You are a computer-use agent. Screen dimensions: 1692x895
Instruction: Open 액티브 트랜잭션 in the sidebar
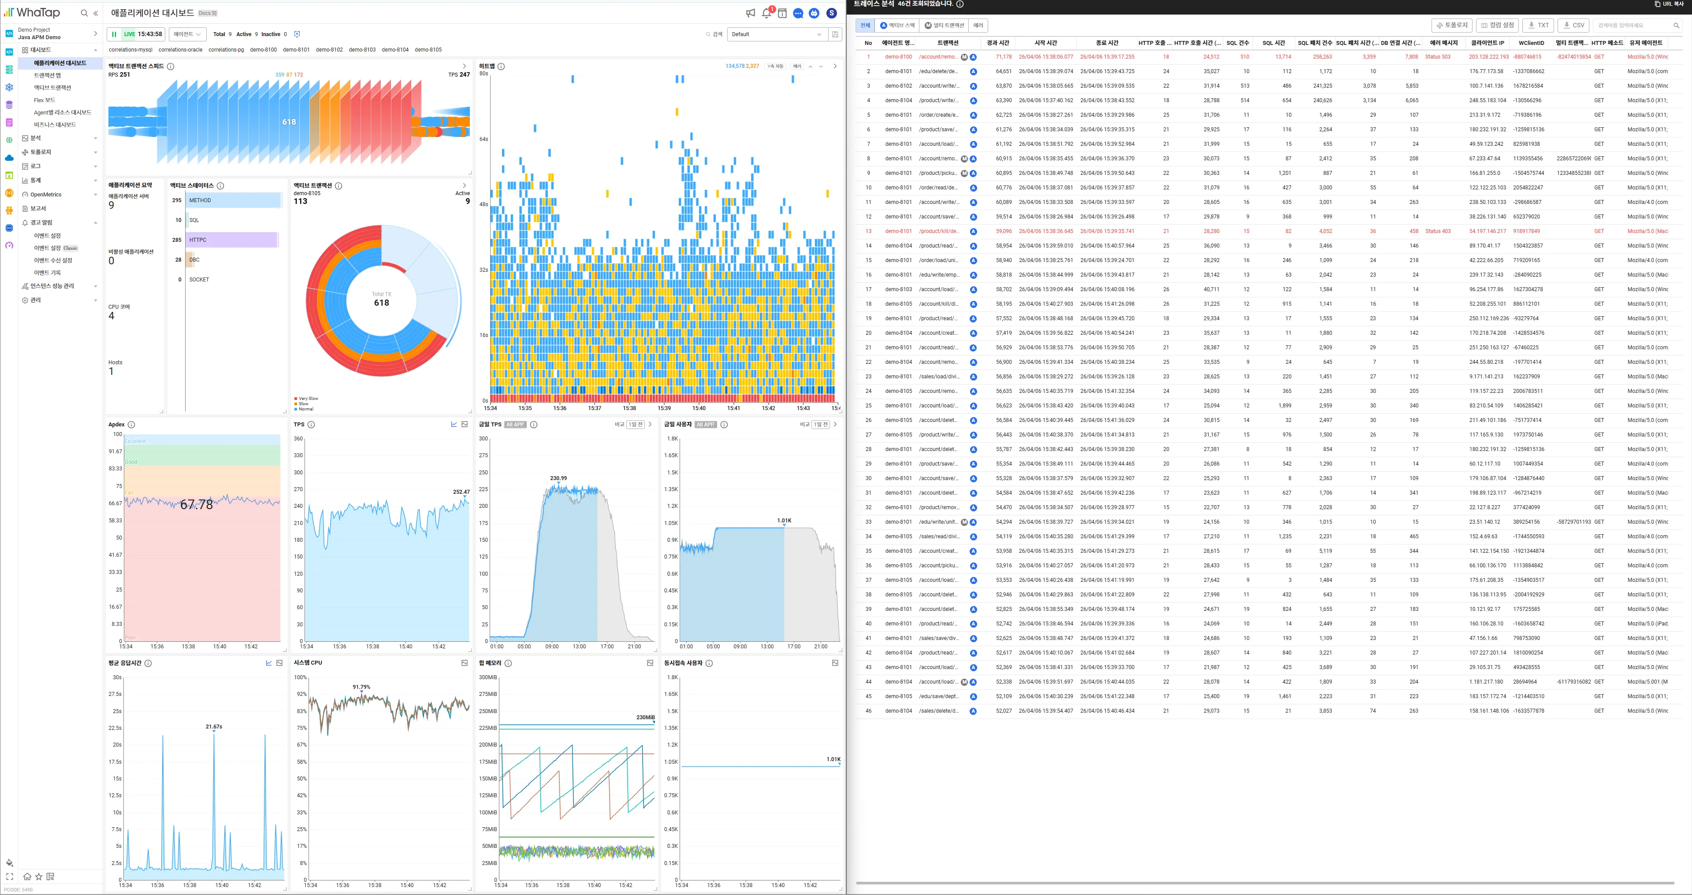click(x=52, y=87)
